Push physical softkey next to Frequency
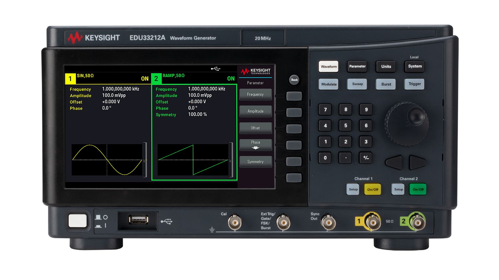The height and width of the screenshot is (280, 499). pos(294,96)
